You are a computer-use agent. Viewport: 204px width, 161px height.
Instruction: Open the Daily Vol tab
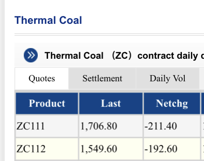[x=167, y=78]
